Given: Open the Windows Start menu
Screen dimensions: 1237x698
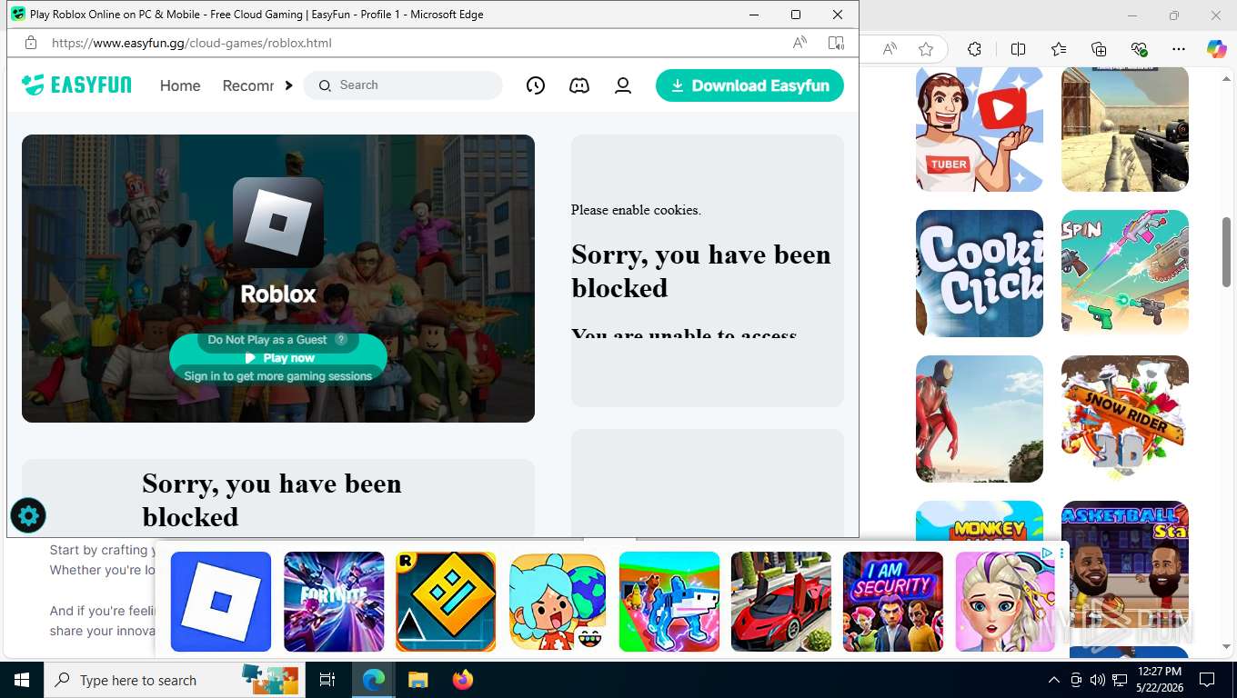Looking at the screenshot, I should (x=22, y=680).
